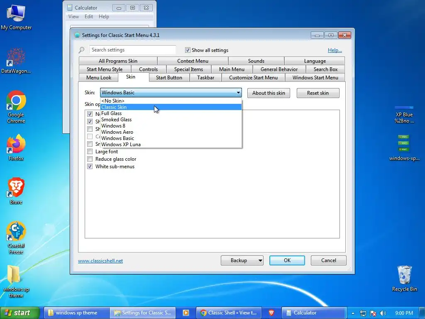This screenshot has width=425, height=319.
Task: Click the Start button
Action: (20, 313)
